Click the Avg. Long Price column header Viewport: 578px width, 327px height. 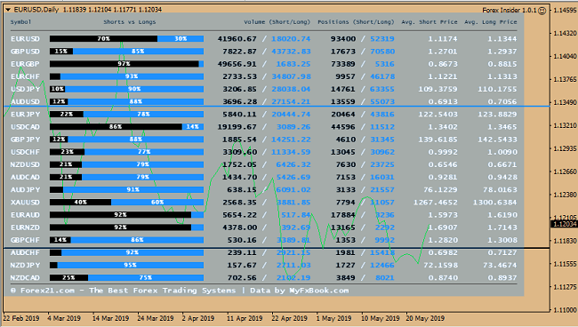pyautogui.click(x=491, y=22)
